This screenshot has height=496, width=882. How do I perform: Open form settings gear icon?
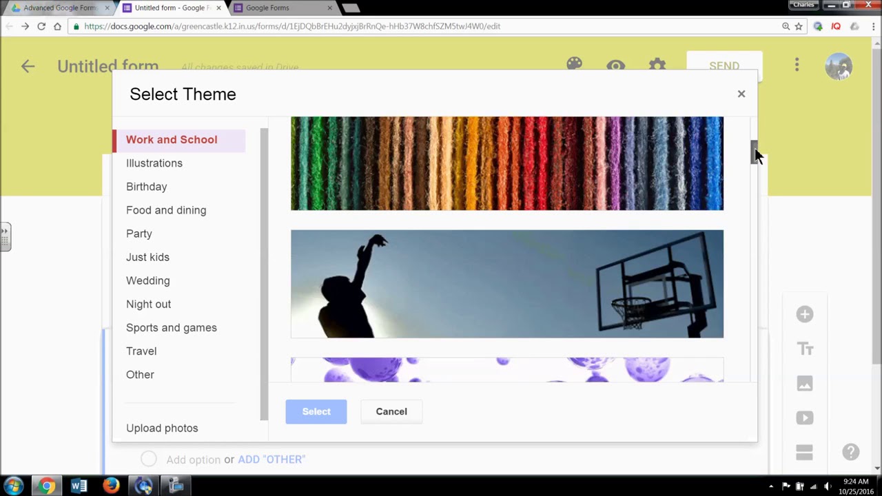657,66
